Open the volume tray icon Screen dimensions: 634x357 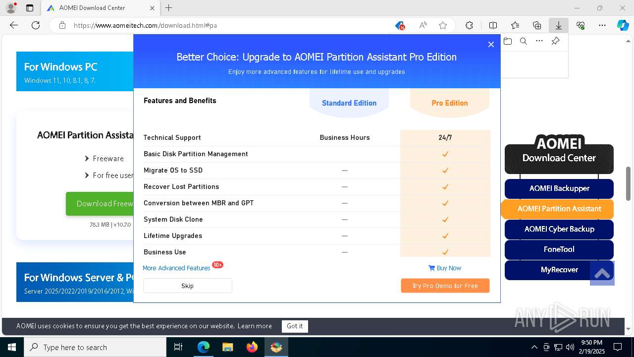tap(570, 347)
